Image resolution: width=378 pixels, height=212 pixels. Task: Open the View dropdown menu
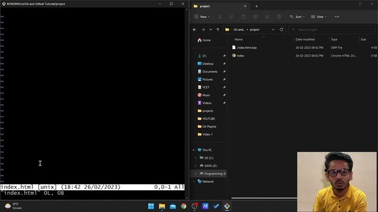[318, 17]
